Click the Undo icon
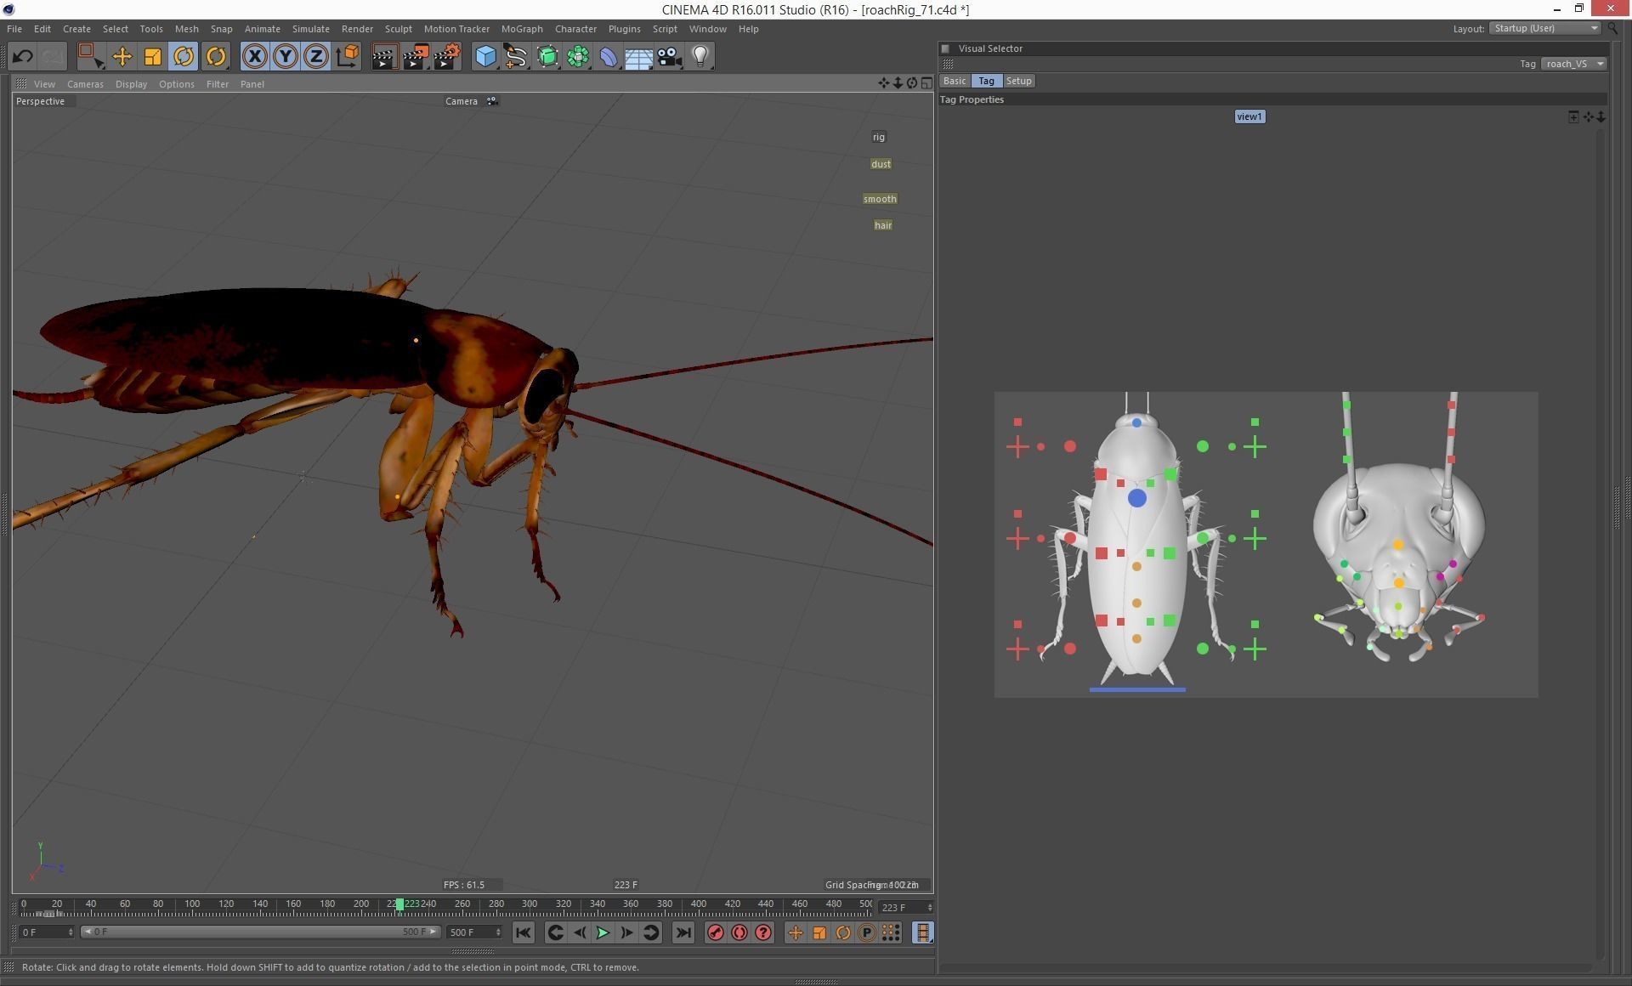This screenshot has width=1632, height=986. [x=23, y=56]
